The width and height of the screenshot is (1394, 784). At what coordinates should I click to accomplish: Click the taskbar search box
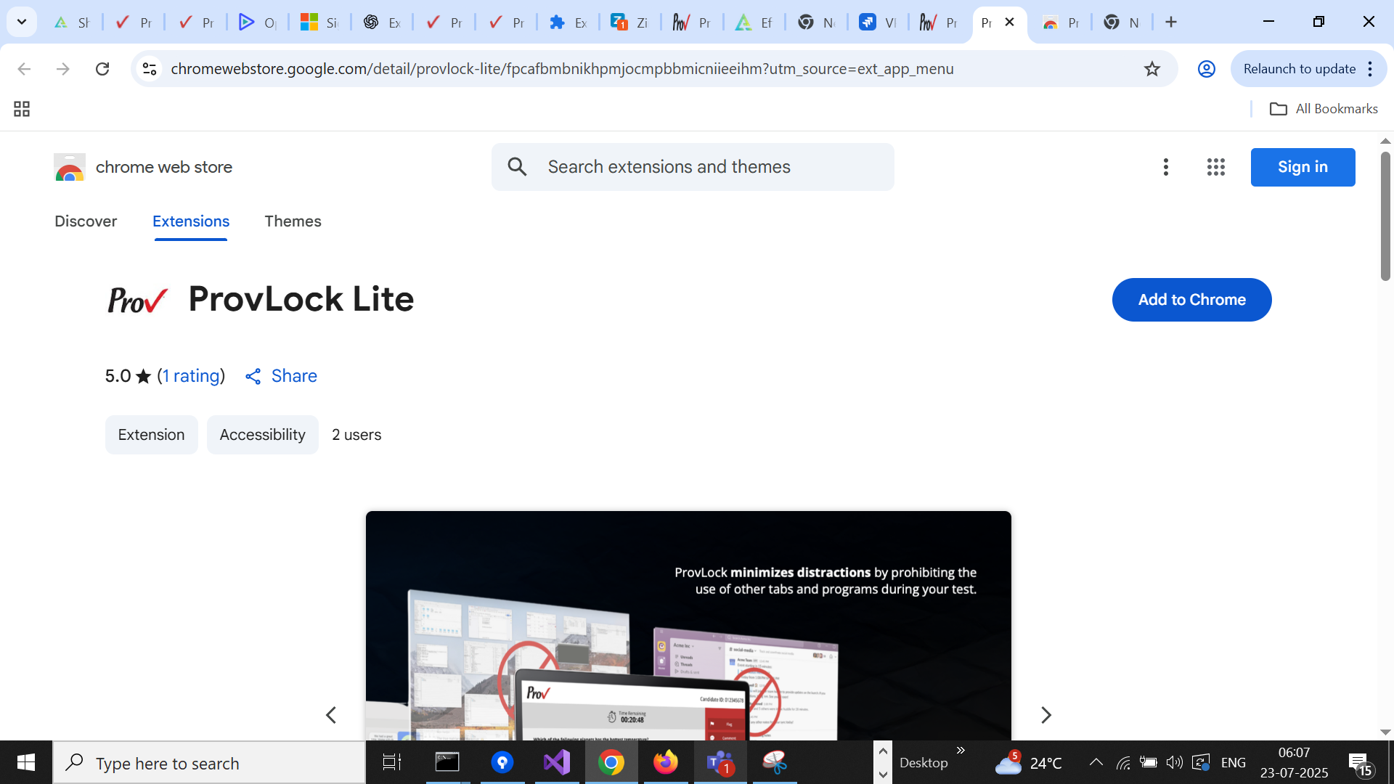point(209,763)
